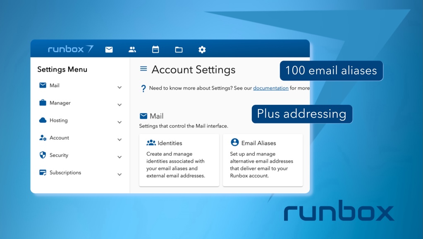Click the briefcase icon beside Manager
423x239 pixels.
(x=43, y=103)
